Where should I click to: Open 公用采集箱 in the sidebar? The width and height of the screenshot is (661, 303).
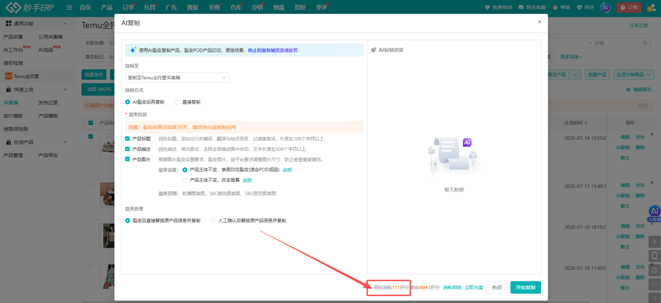50,37
